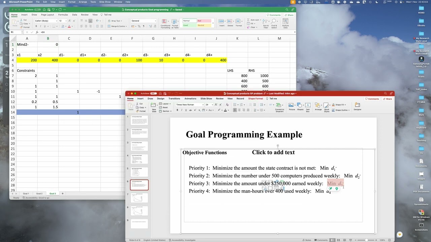
Task: Switch to Goal 1 sheet tab
Action: pyautogui.click(x=26, y=194)
